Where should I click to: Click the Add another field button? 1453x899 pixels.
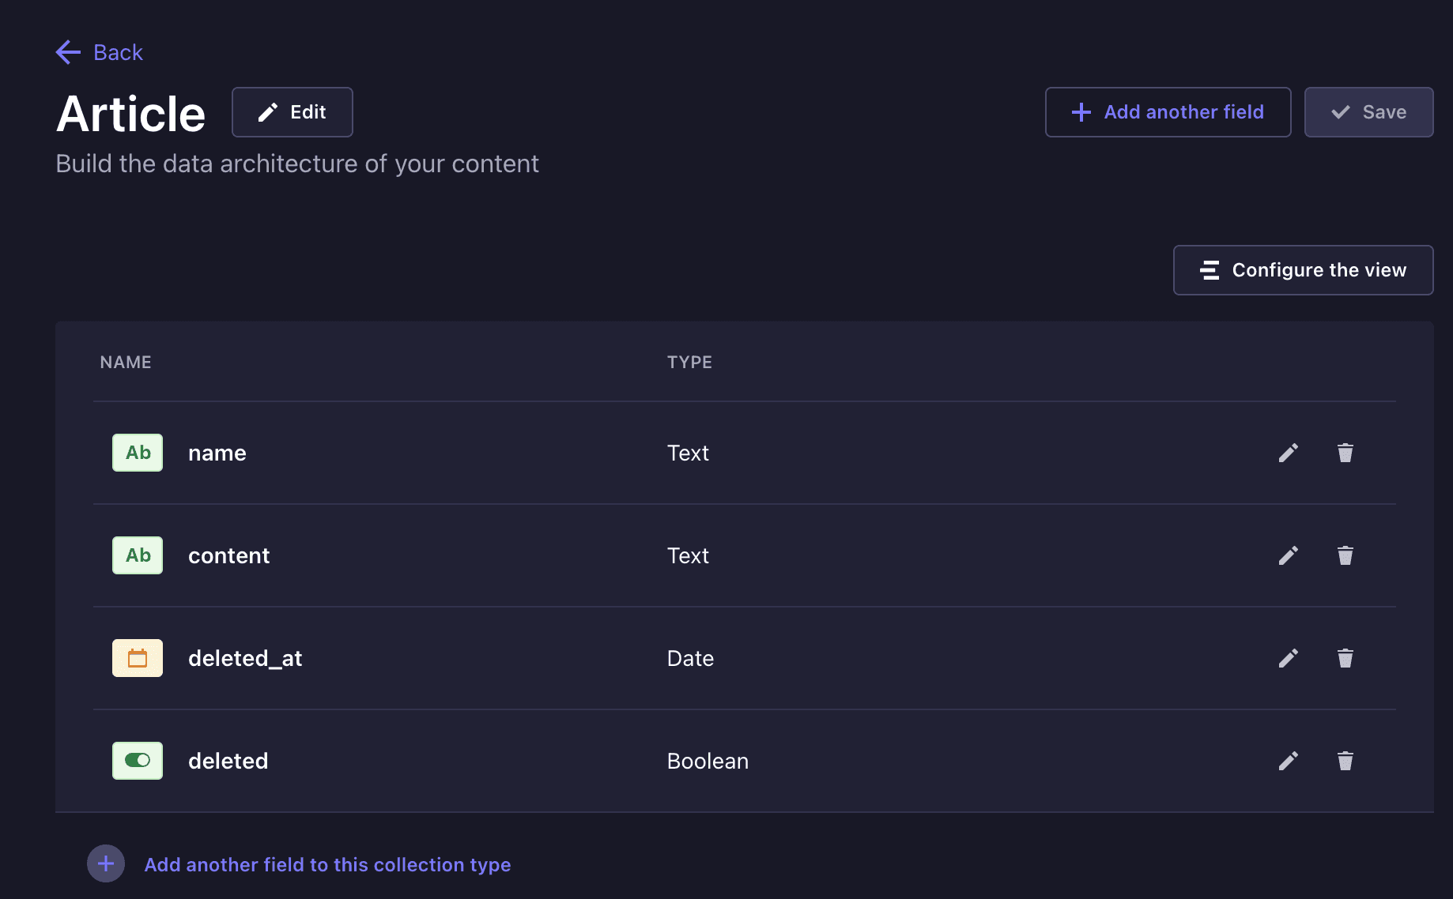coord(1168,112)
